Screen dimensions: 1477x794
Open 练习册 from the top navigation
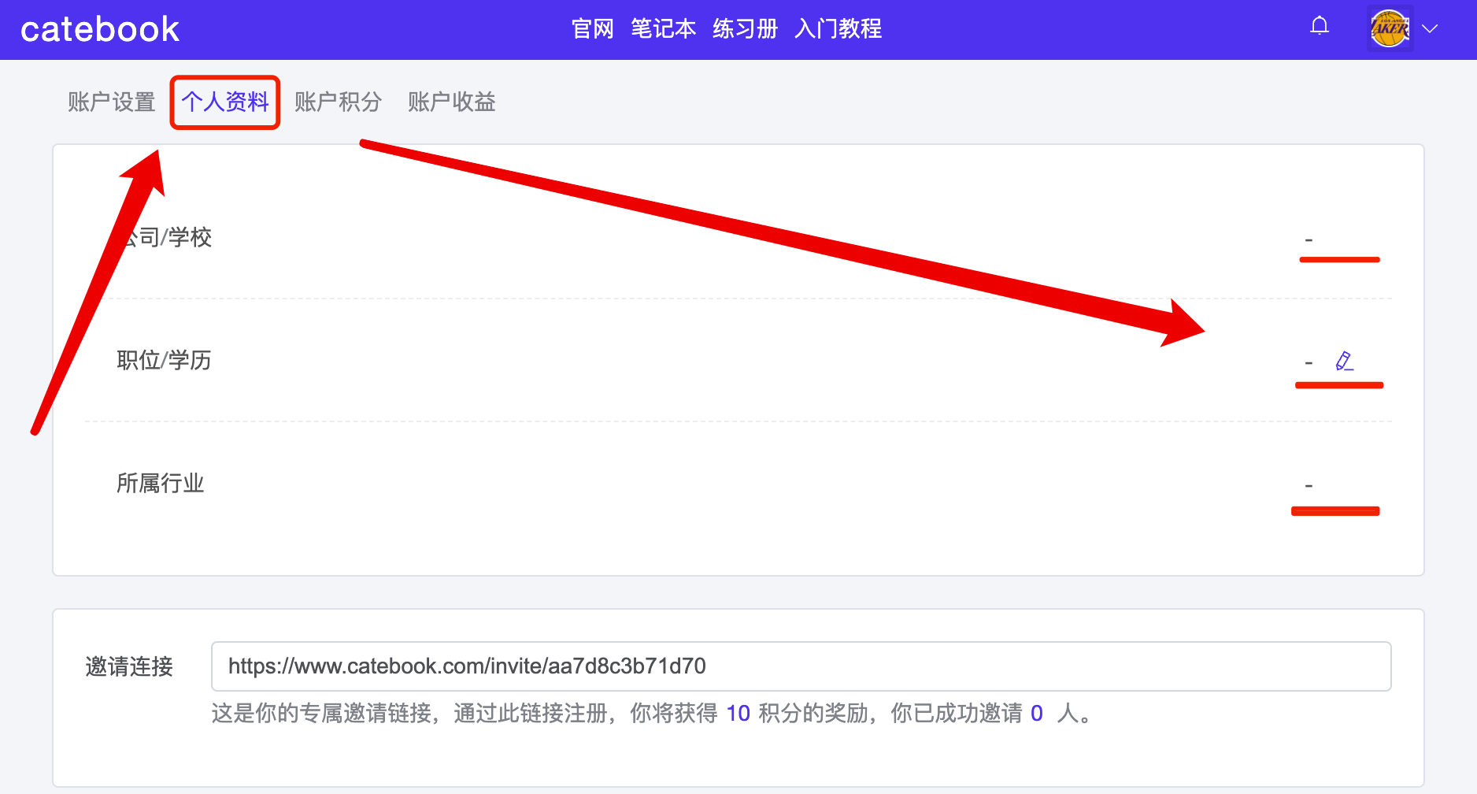coord(745,29)
